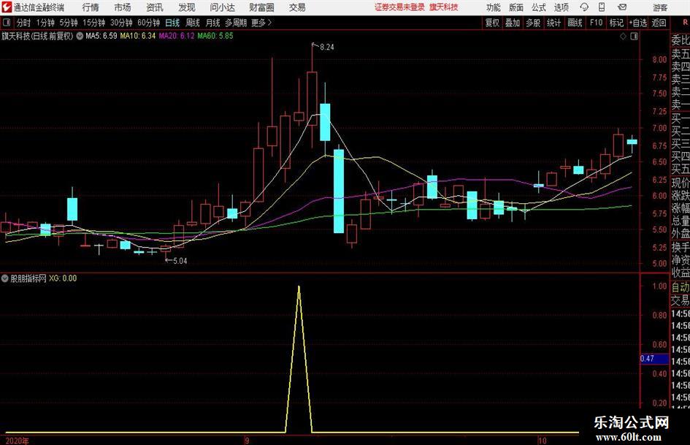The width and height of the screenshot is (690, 445).
Task: Click the 多股 multi-stock button
Action: point(533,23)
